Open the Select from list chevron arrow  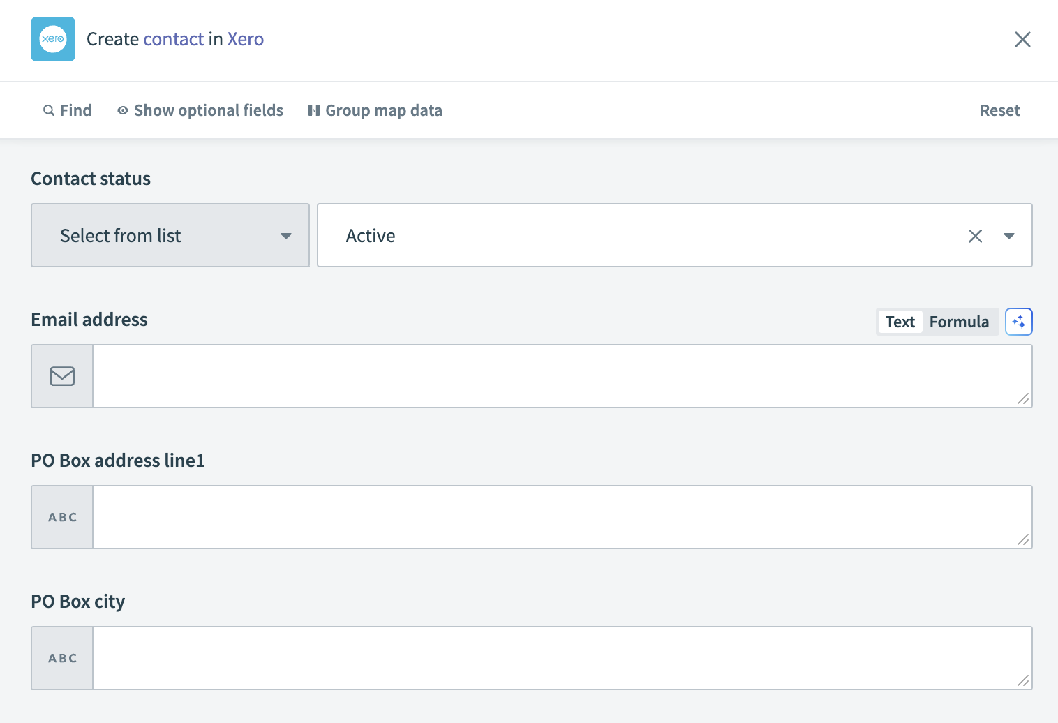tap(285, 236)
